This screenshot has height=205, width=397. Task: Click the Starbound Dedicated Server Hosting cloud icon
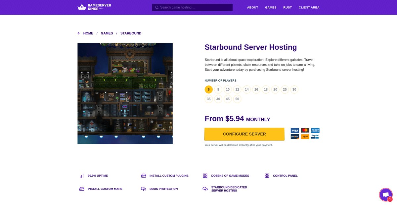point(205,189)
